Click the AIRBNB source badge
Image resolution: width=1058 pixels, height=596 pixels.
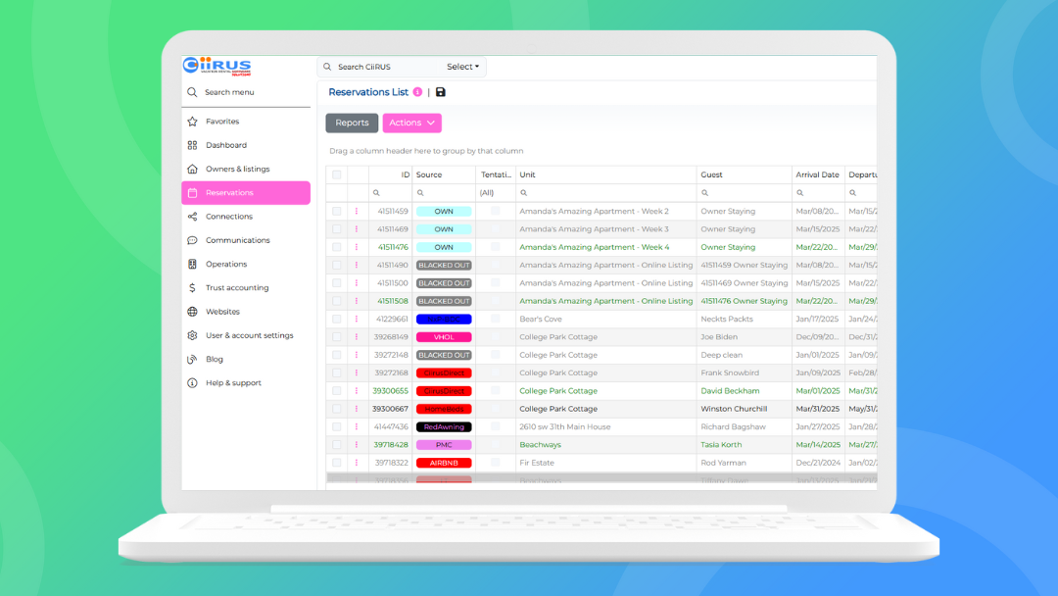[x=444, y=463]
